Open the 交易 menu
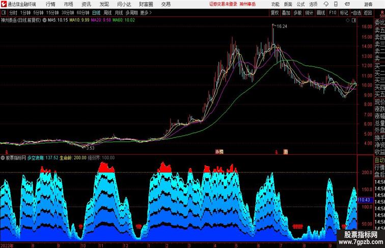385x248 pixels. pos(166,4)
